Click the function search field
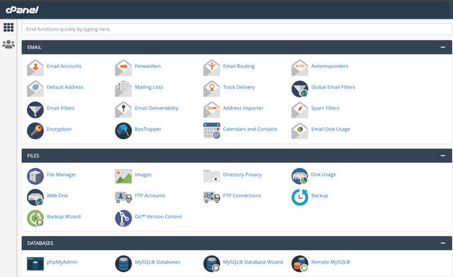 point(237,29)
